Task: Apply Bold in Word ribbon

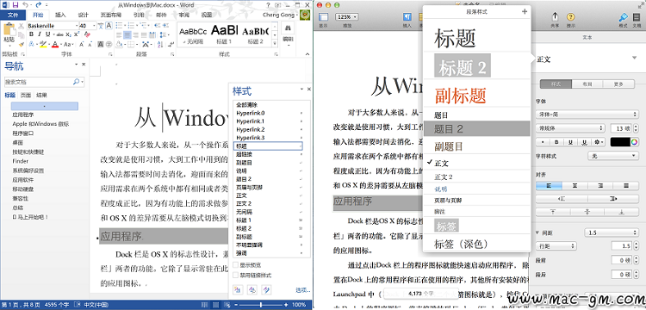Action: tap(31, 34)
